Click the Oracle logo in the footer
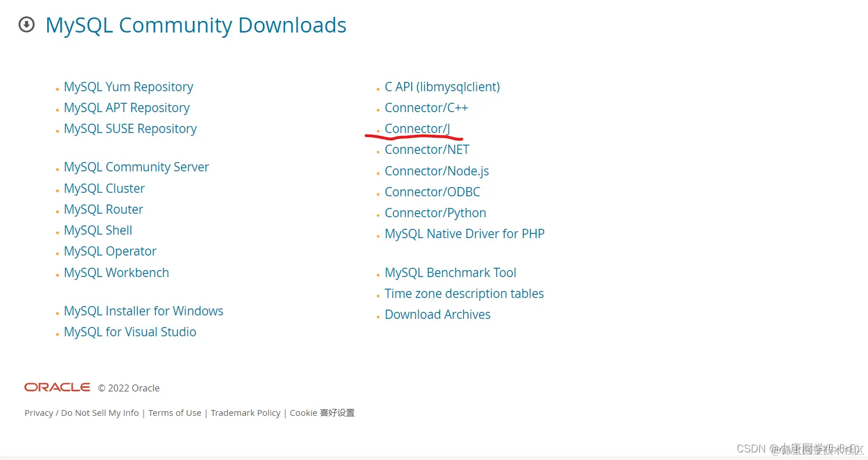Viewport: 868px width, 460px height. point(57,387)
